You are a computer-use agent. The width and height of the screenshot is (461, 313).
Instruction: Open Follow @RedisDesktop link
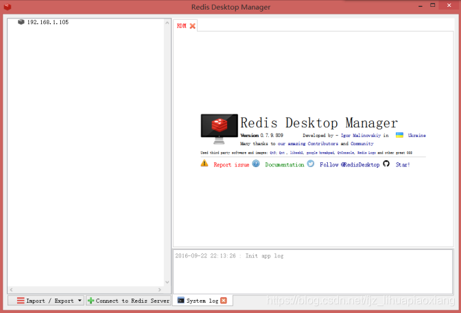click(x=350, y=165)
